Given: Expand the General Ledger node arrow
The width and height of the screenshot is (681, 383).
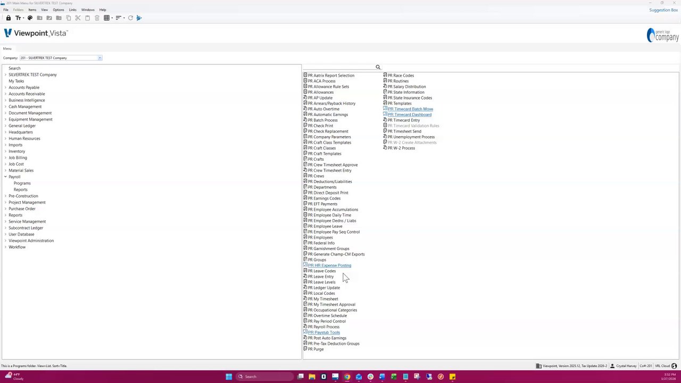Looking at the screenshot, I should pos(5,126).
